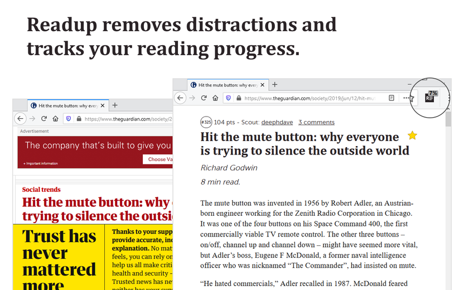Image resolution: width=464 pixels, height=290 pixels.
Task: Toggle the yellow star on the article
Action: (x=412, y=136)
